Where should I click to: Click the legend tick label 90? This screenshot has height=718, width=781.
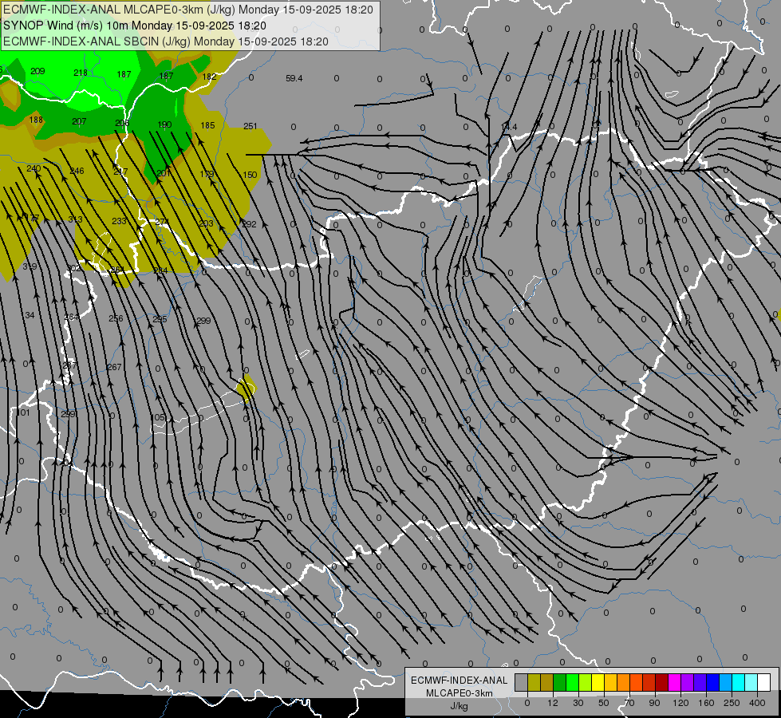pyautogui.click(x=654, y=703)
